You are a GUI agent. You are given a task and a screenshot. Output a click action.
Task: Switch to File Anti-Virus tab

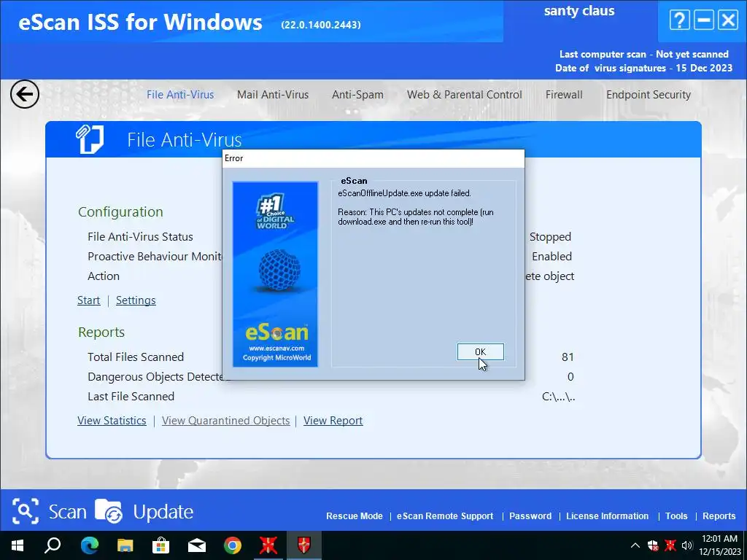[x=180, y=95]
